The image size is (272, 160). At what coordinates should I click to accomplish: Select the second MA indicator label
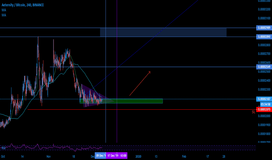pyautogui.click(x=4, y=15)
